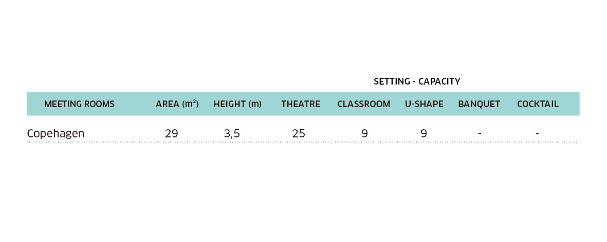
Task: Select the THEATRE column header
Action: coord(301,104)
